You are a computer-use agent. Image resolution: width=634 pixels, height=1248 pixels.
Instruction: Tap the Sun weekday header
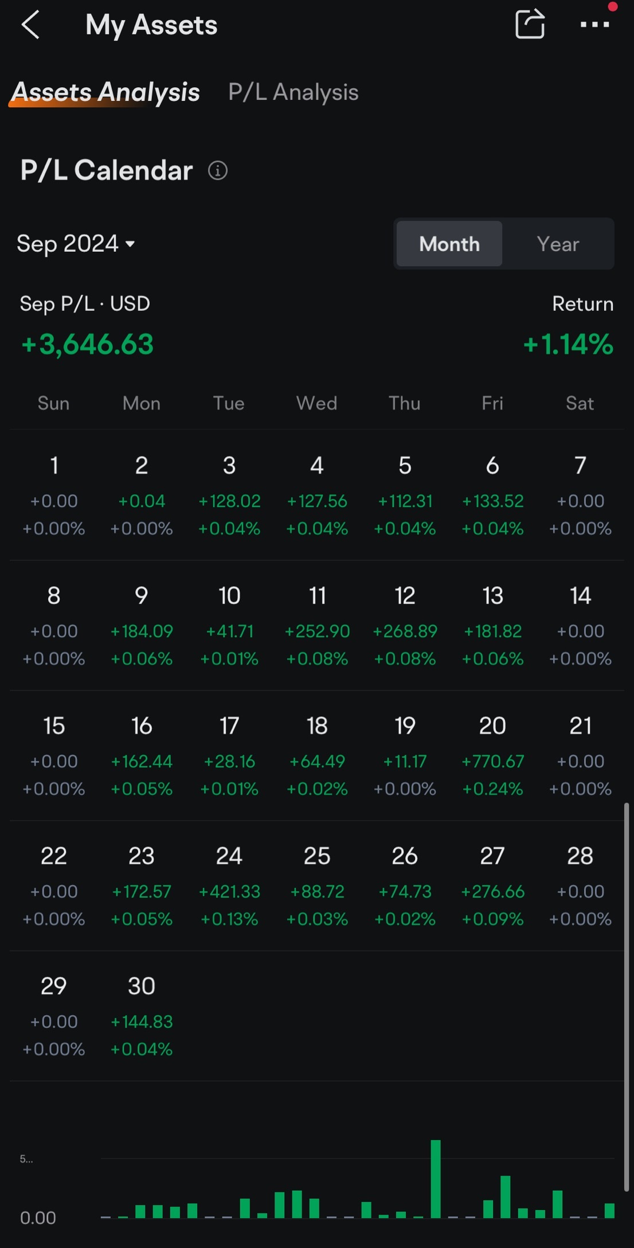pyautogui.click(x=54, y=403)
